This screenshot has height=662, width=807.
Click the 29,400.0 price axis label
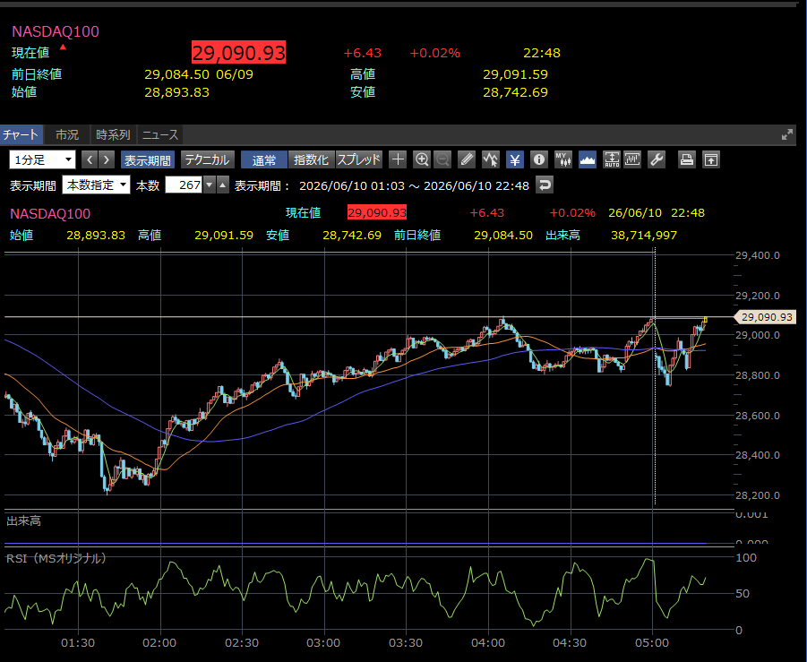[x=758, y=255]
